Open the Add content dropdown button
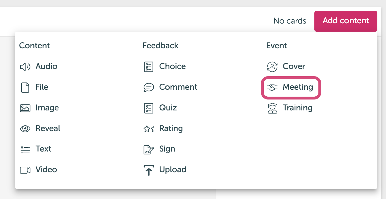386x199 pixels. [346, 21]
